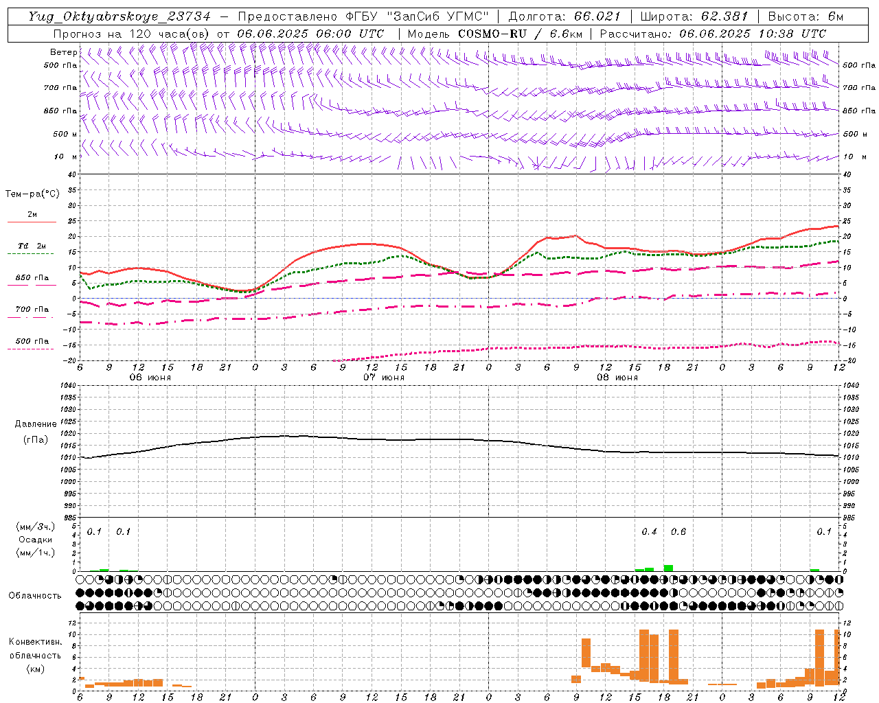
Task: Click the 0.6 precipitation amount value
Action: 678,532
